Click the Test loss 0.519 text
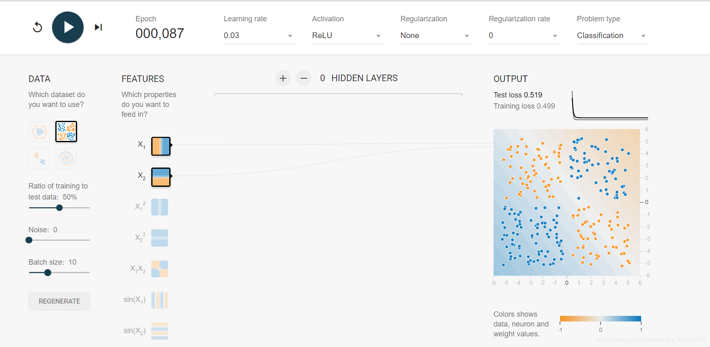Viewport: 710px width, 347px height. 518,95
